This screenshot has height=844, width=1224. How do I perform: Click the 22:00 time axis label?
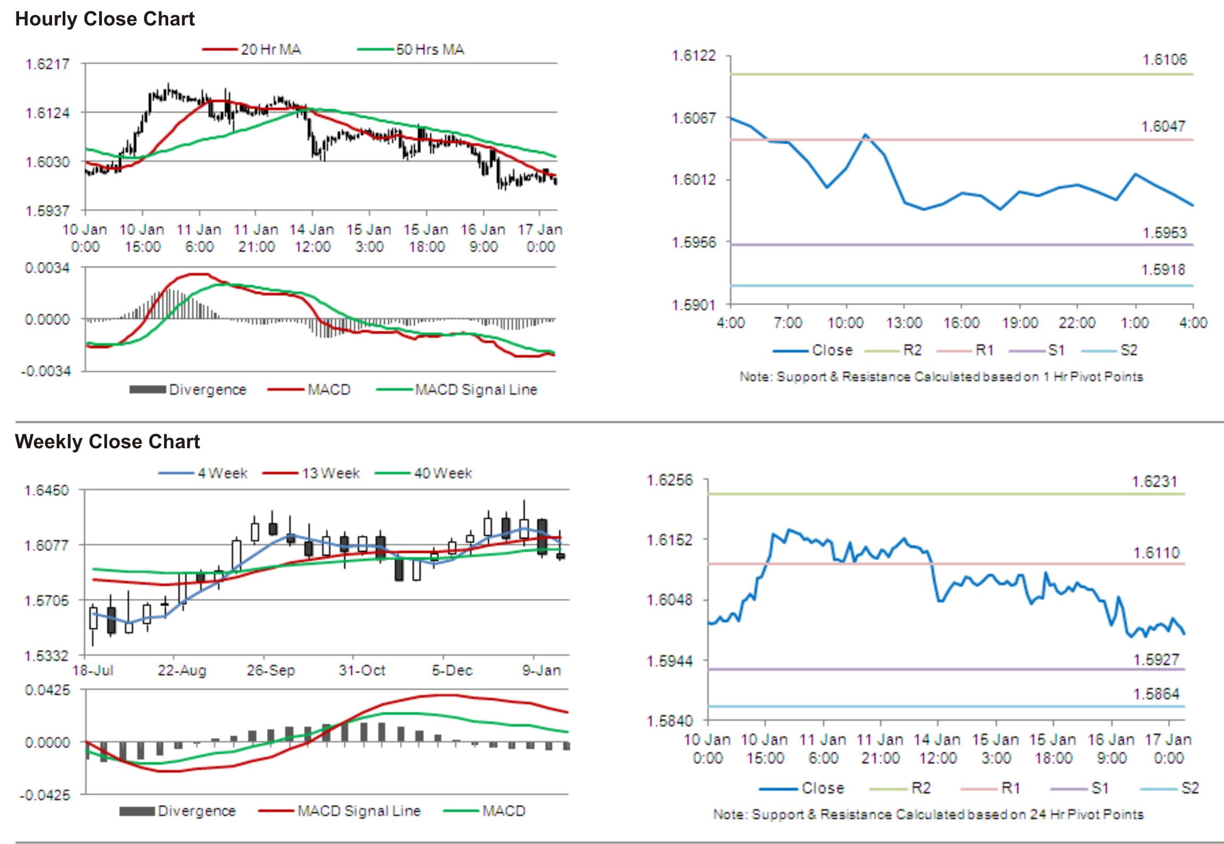(1077, 323)
